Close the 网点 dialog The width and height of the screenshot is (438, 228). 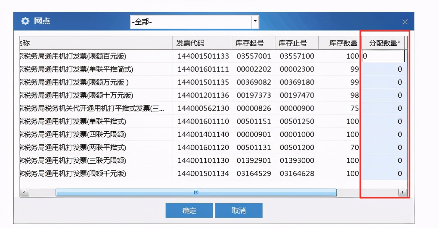[x=405, y=22]
